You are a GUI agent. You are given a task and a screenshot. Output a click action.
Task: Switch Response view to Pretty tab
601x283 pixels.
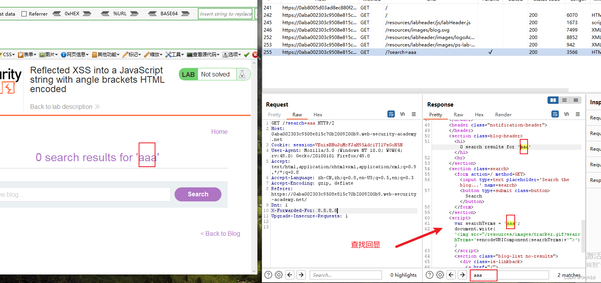point(435,115)
